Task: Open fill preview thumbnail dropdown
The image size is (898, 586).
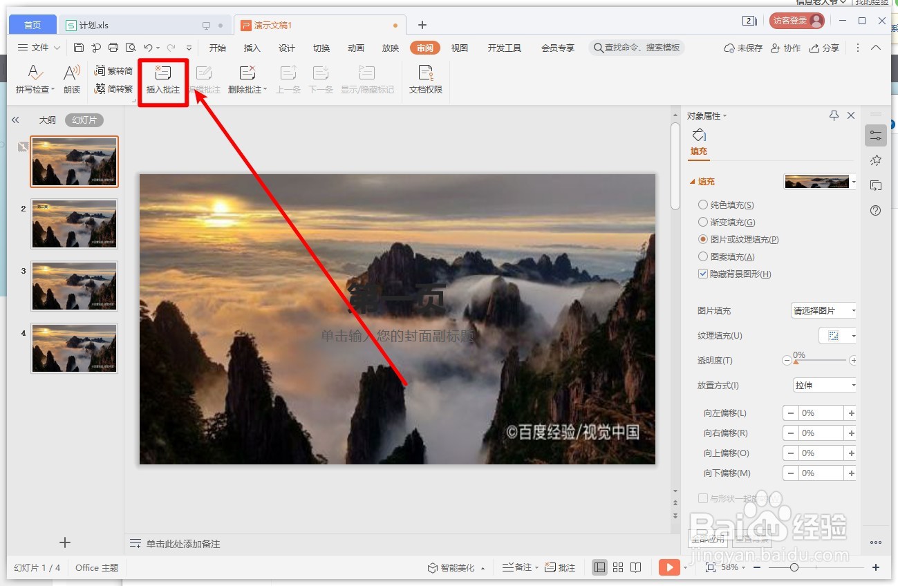Action: coord(820,182)
